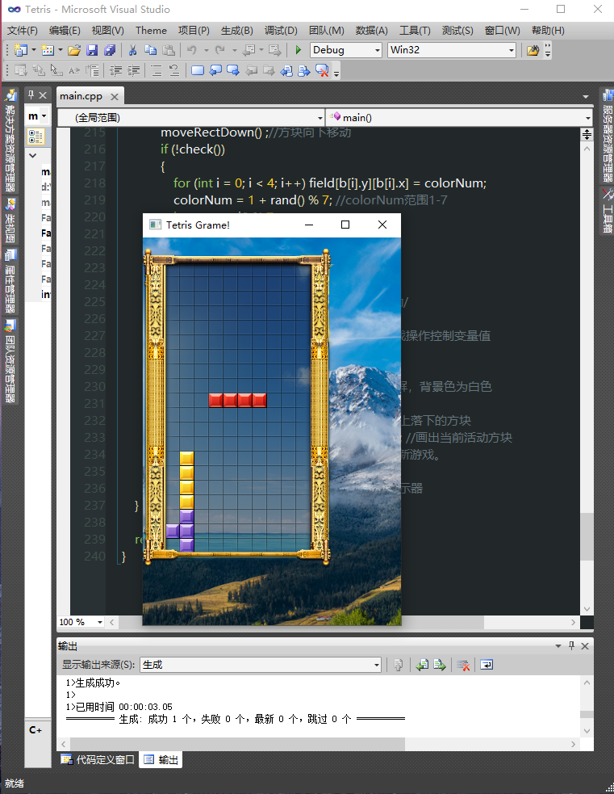This screenshot has height=794, width=614.
Task: Click the editor vertical scrollbar thumb
Action: point(587,536)
